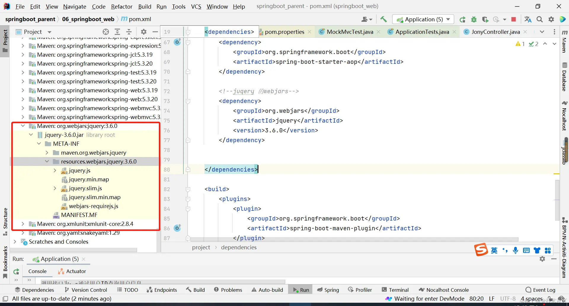Show hidden editor tabs dropdown
569x306 pixels.
pyautogui.click(x=542, y=32)
